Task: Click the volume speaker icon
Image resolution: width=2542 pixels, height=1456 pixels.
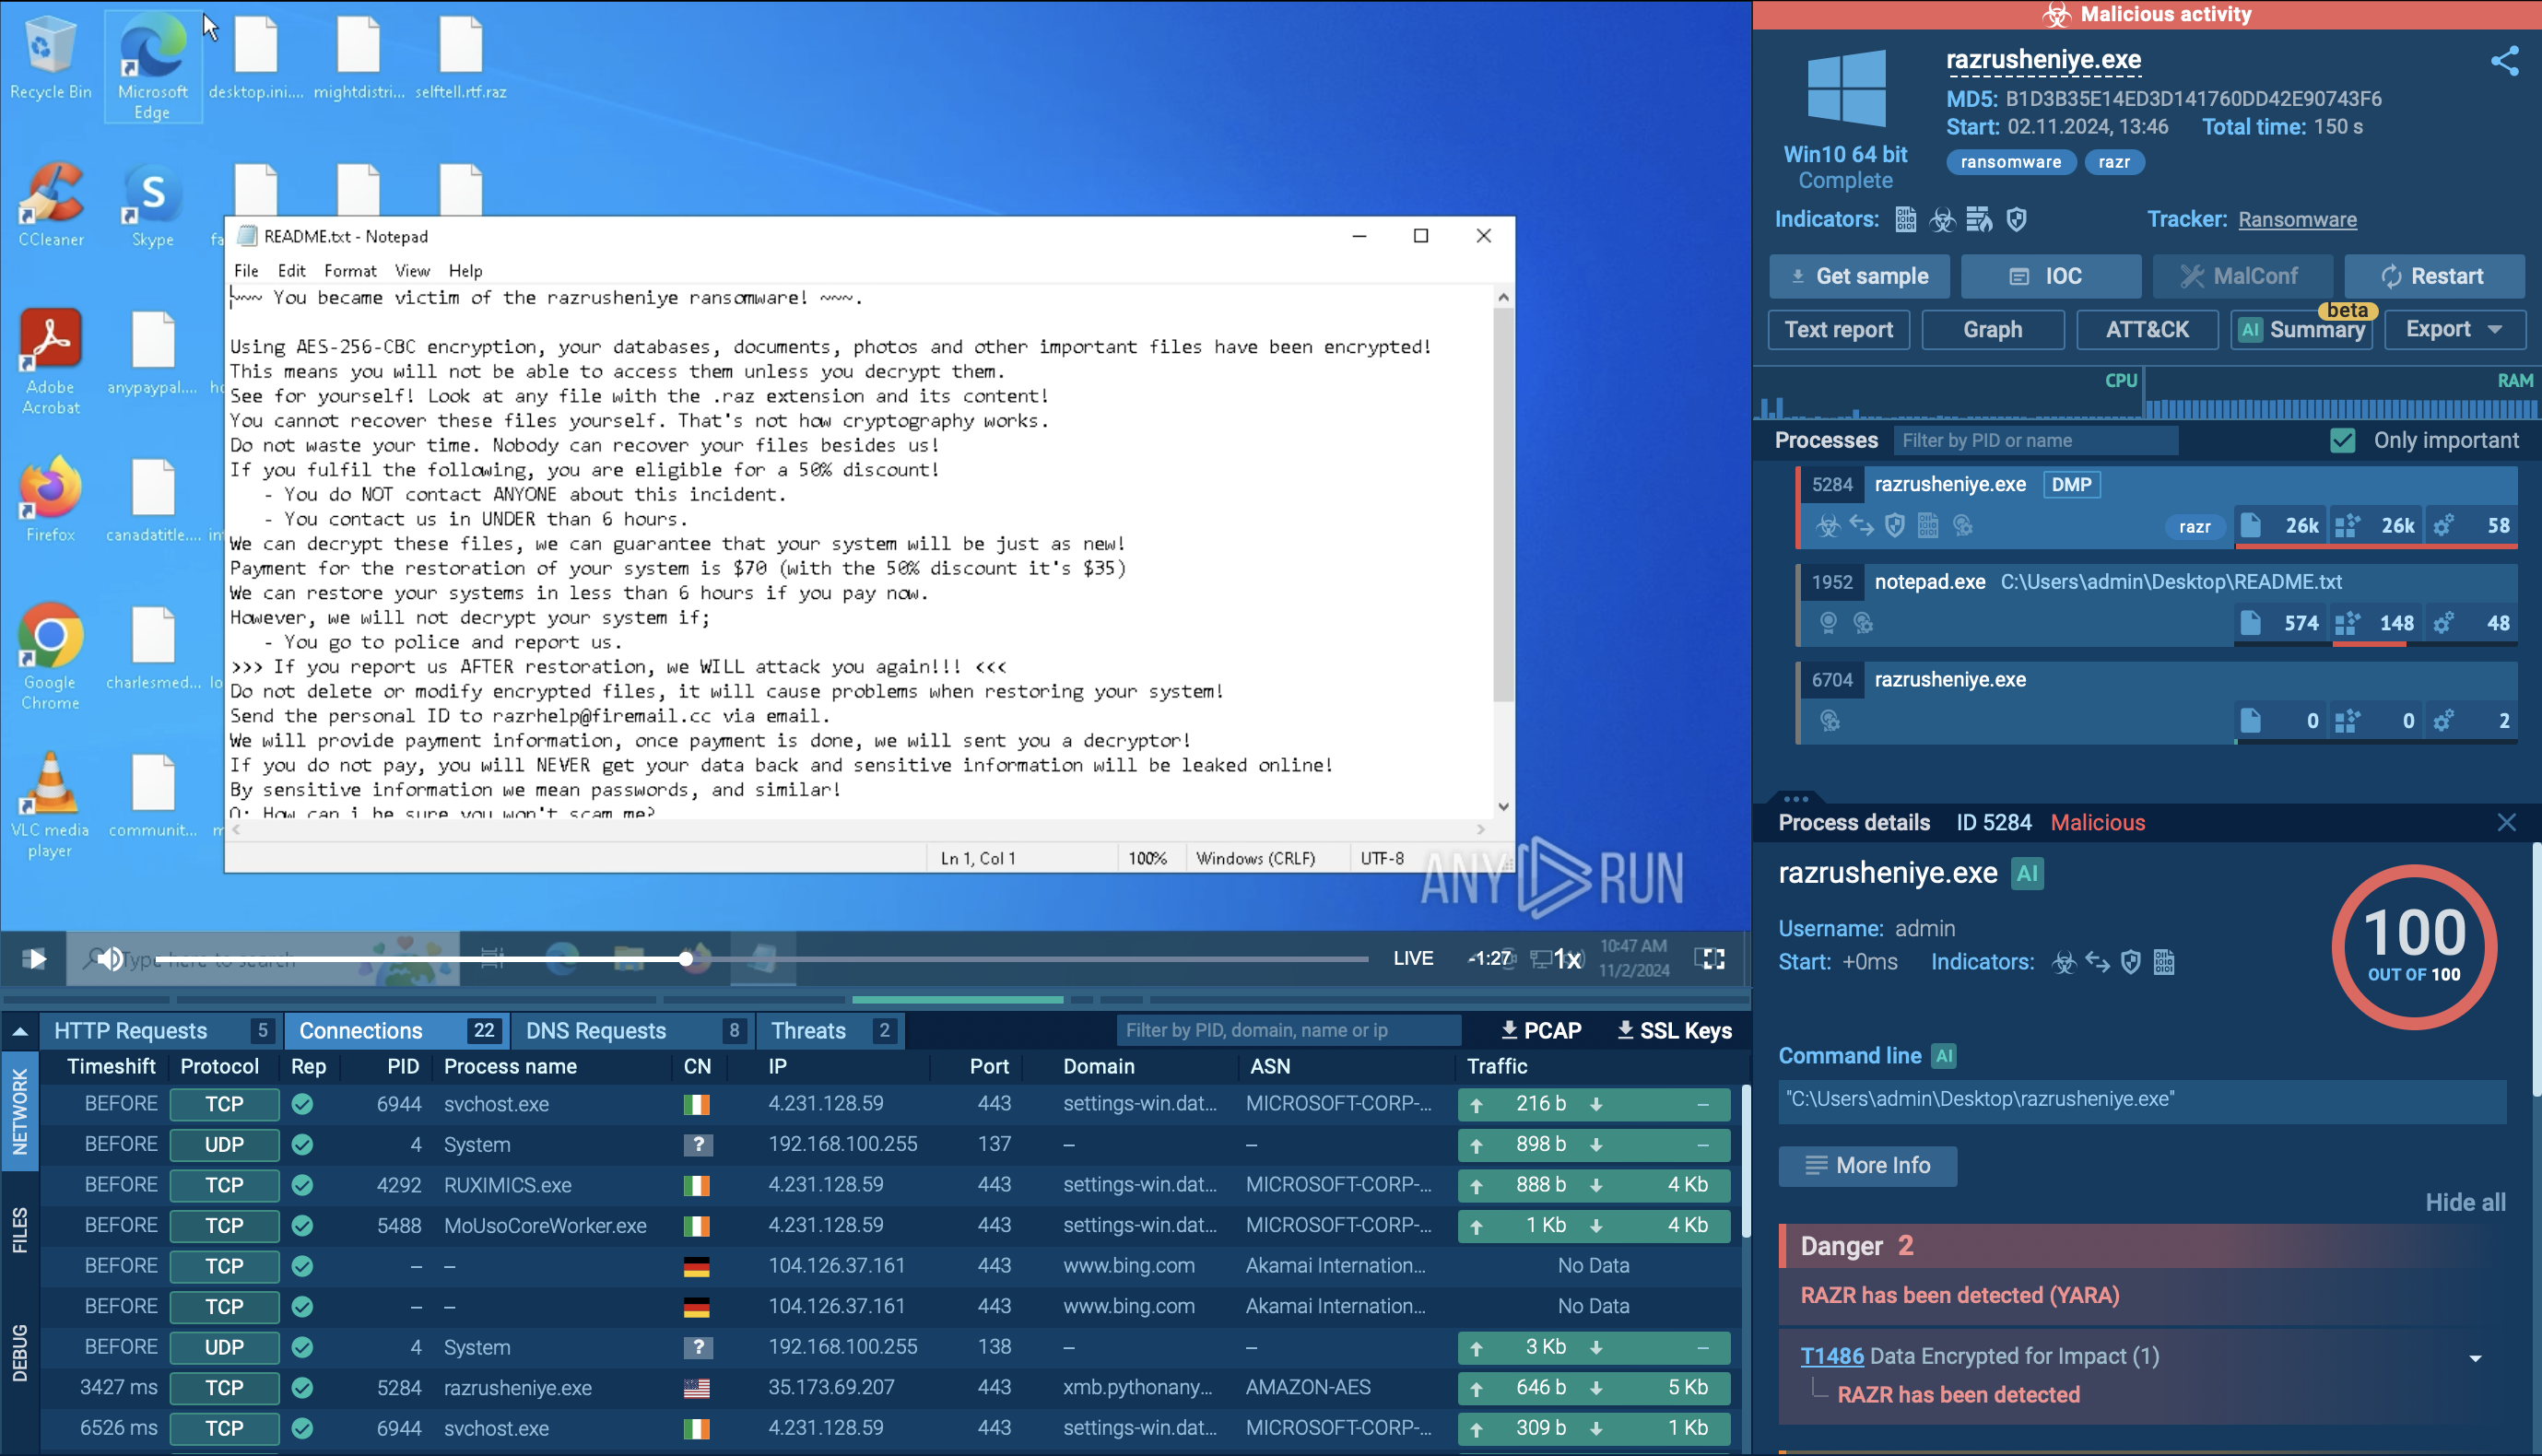Action: point(110,958)
